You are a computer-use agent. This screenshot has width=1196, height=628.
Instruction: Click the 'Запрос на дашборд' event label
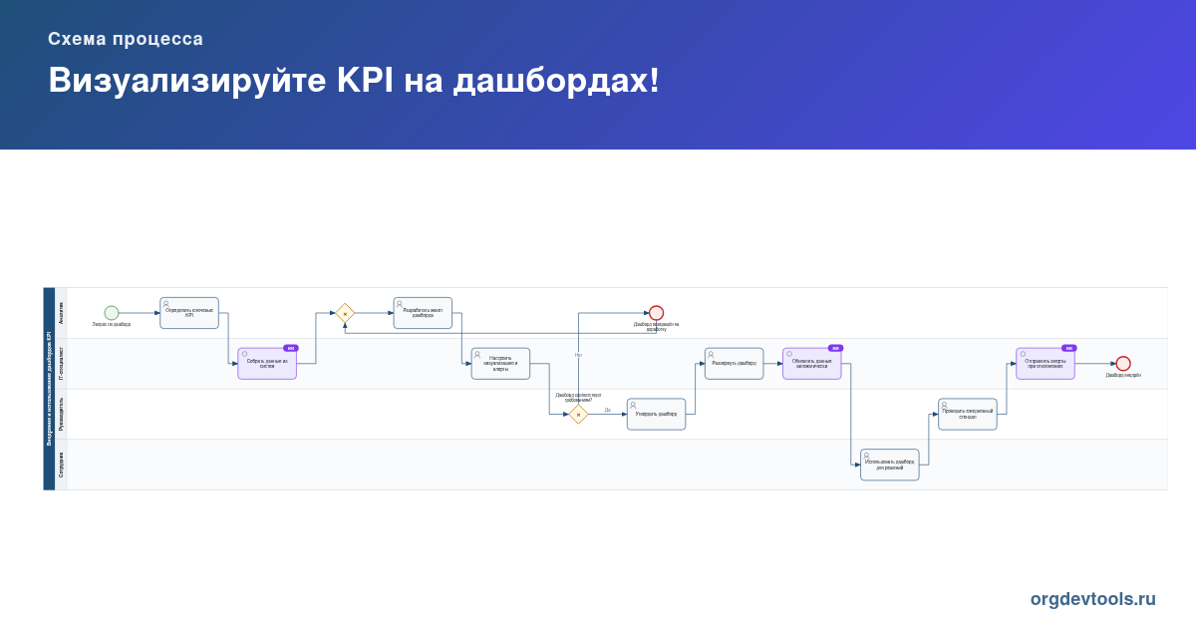(112, 324)
